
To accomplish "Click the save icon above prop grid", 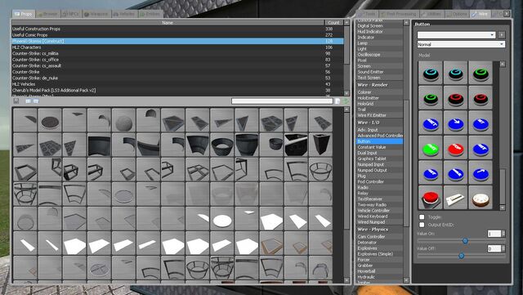I will [16, 101].
